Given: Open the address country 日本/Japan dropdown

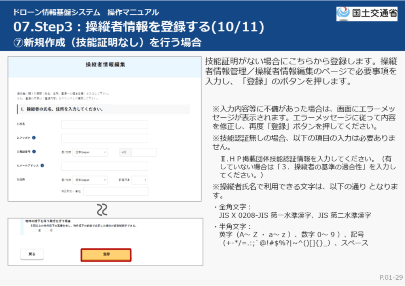Looking at the screenshot, I should pos(91,180).
